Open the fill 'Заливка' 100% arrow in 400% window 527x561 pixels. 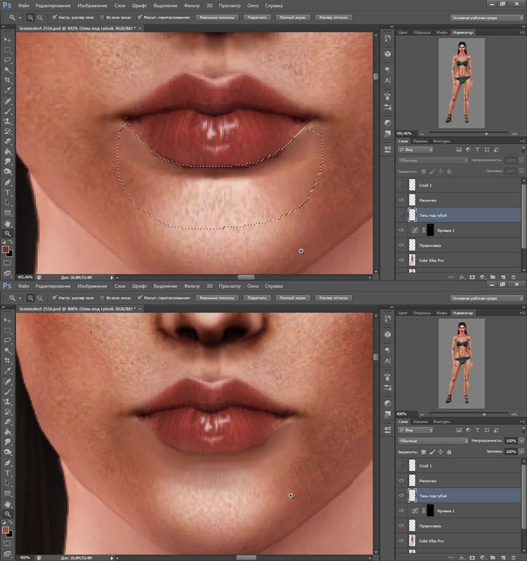(521, 452)
